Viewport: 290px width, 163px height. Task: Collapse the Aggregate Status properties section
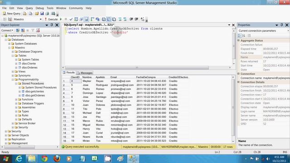(239, 40)
